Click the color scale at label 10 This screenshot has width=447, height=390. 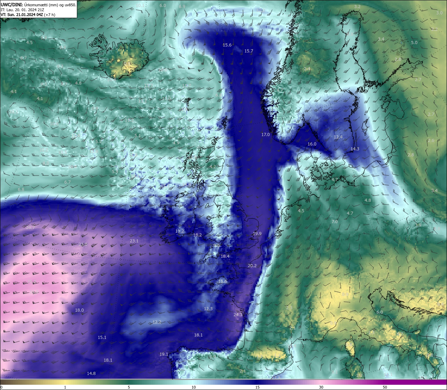coord(193,387)
